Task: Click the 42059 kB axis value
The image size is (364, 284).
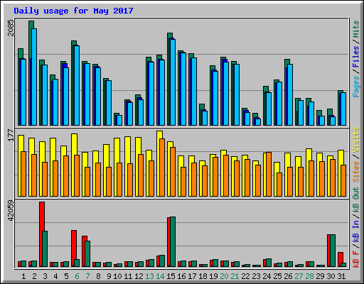Action: click(x=11, y=210)
